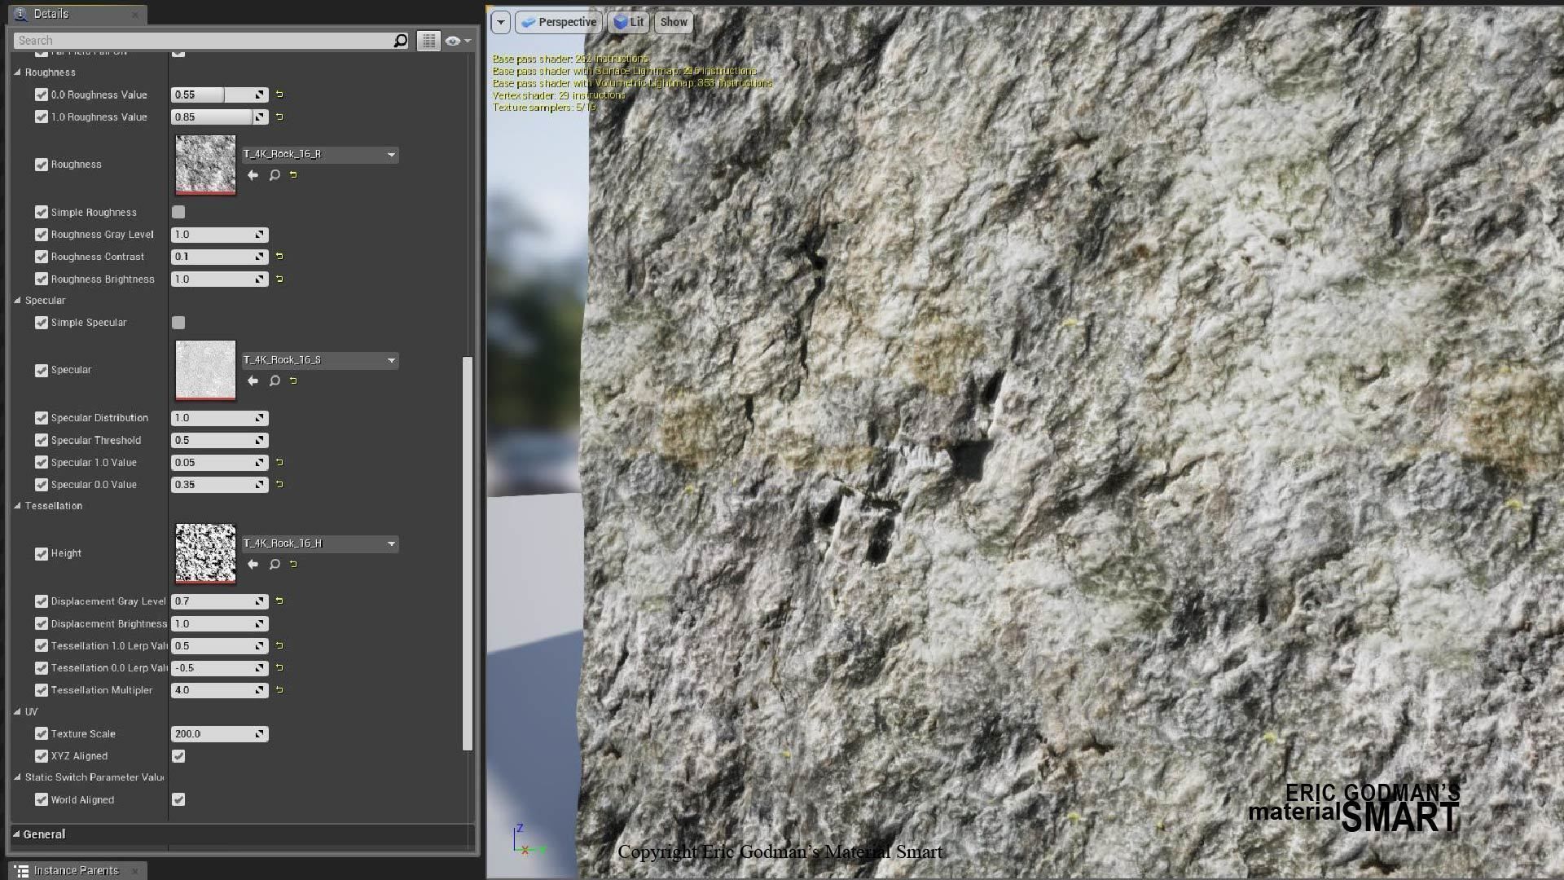Open the property matrix grid view button

coord(428,41)
